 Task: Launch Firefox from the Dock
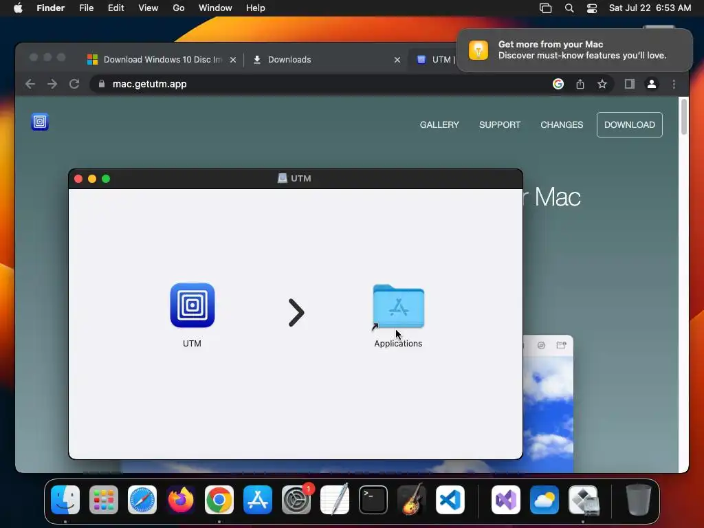point(181,500)
